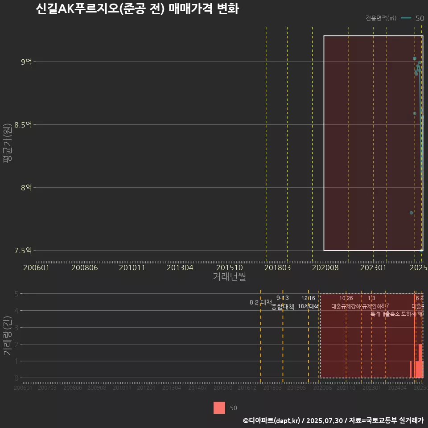Click the chart title 신길AK푸르지오(준공 전) 매매가격 변화
This screenshot has height=428, width=428.
137,9
